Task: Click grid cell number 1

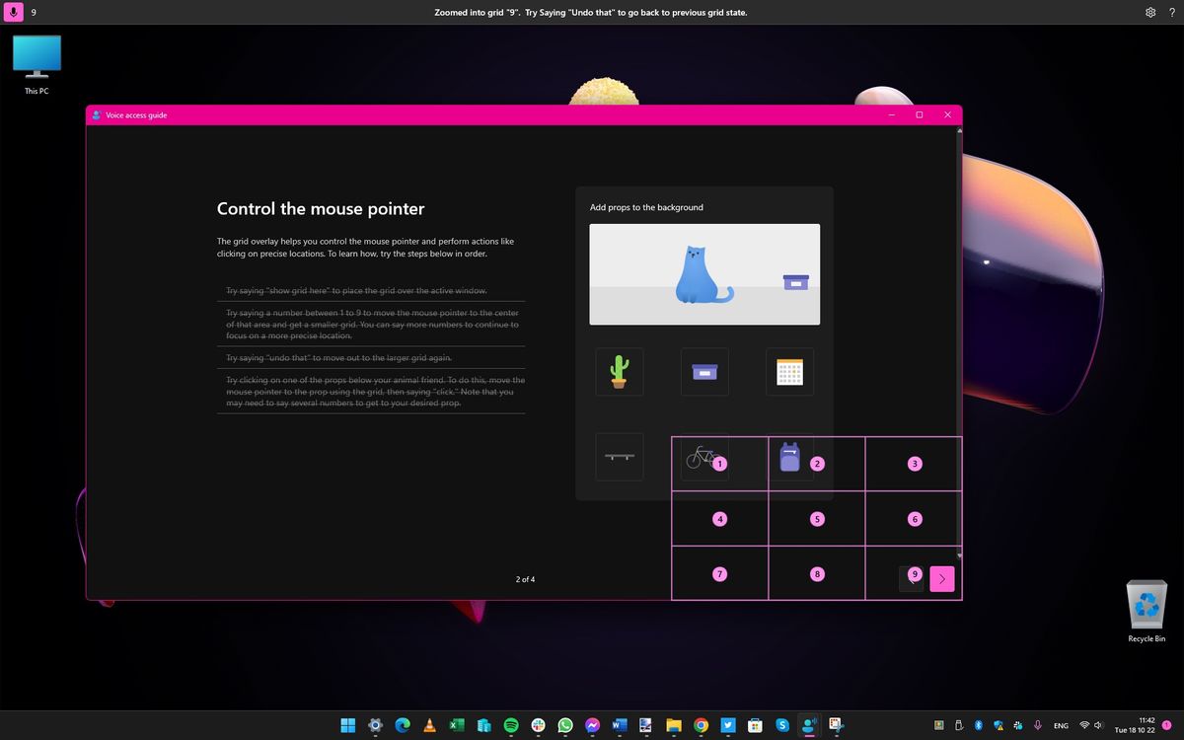Action: [720, 463]
